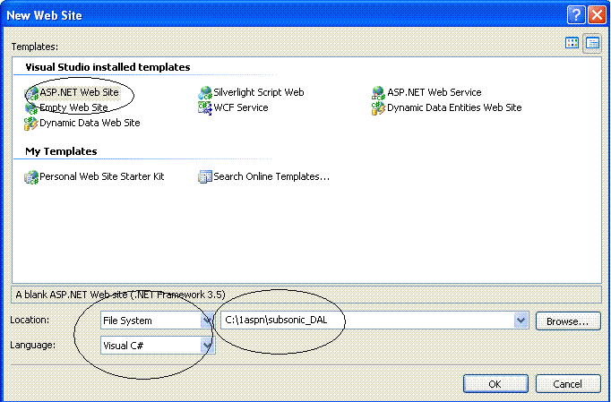Click the Search Online Templates... label
611x402 pixels.
[271, 176]
